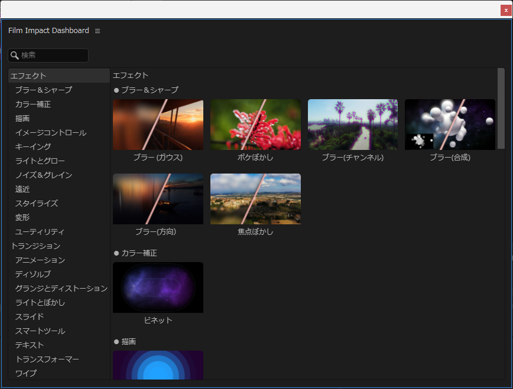Select ノイズ＆グレイン sidebar item
This screenshot has width=513, height=389.
click(44, 175)
